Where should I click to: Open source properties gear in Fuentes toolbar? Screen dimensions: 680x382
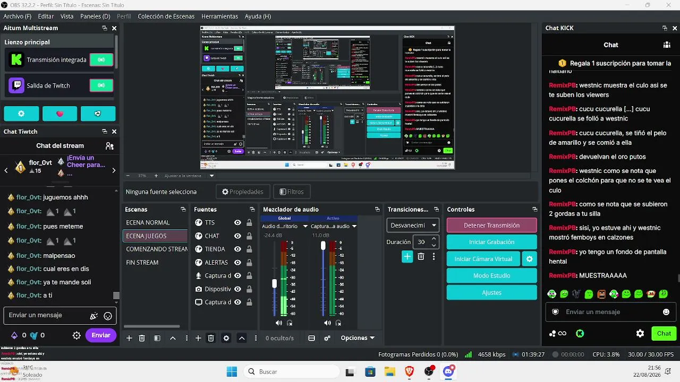click(x=226, y=338)
